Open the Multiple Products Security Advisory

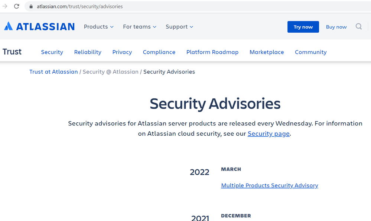pos(270,185)
